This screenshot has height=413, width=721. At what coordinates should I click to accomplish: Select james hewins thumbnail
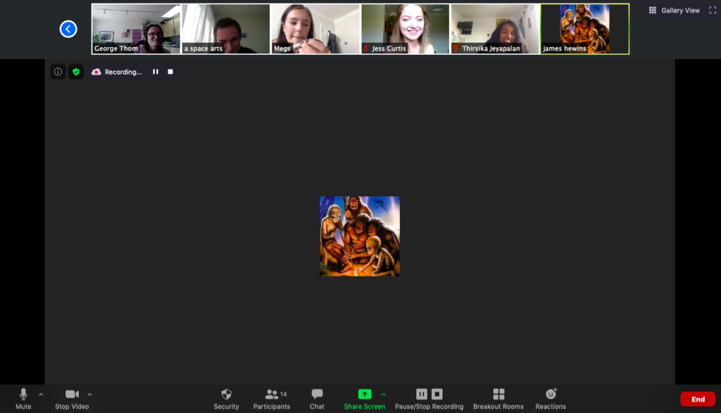(585, 29)
